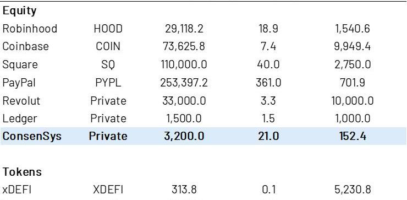Image resolution: width=407 pixels, height=200 pixels.
Task: Select the highlighted ConsenSys name cell
Action: tap(32, 136)
